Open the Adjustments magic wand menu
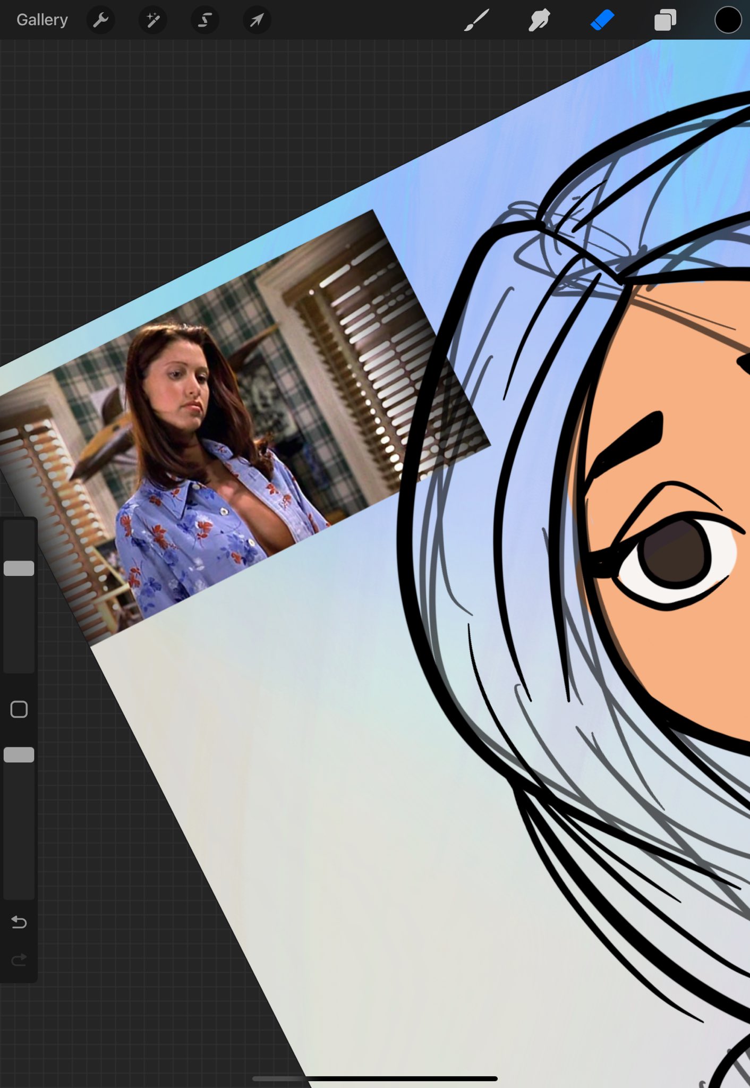The width and height of the screenshot is (750, 1088). click(x=153, y=20)
